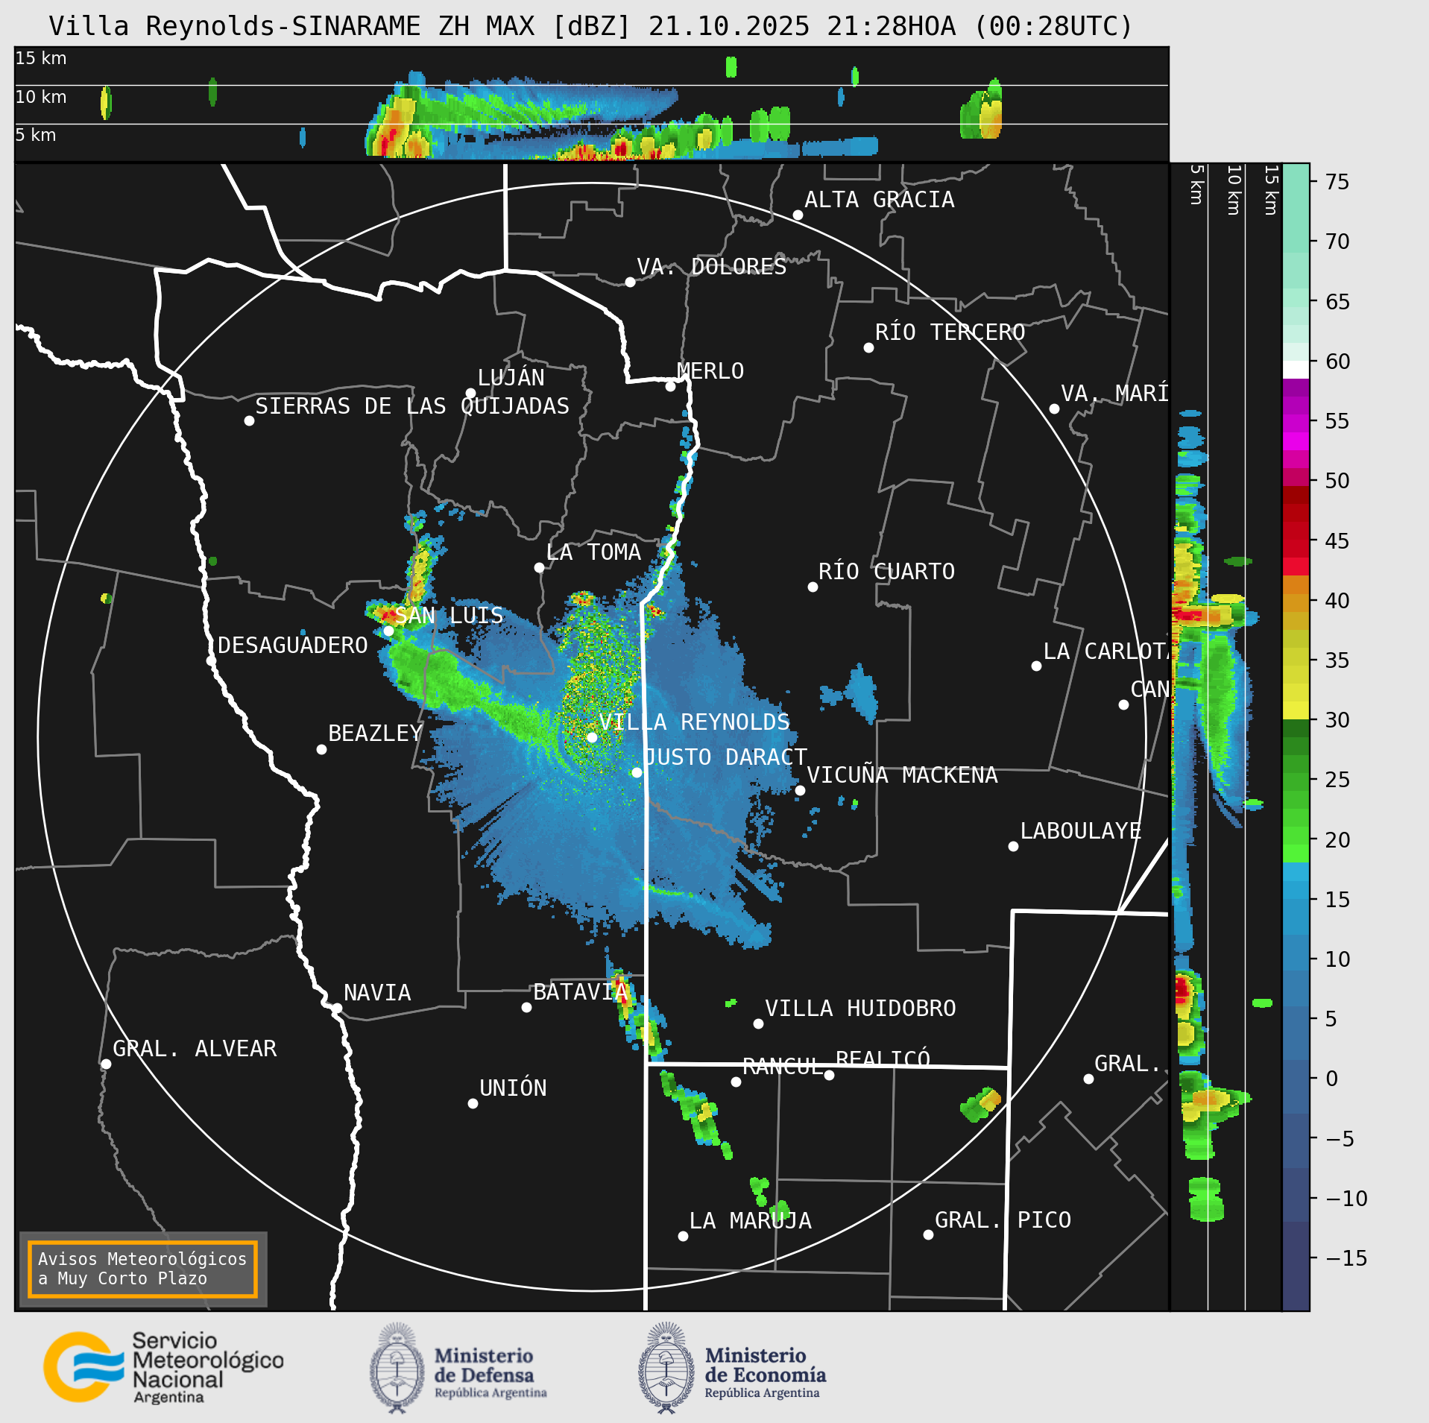The image size is (1429, 1423).
Task: Click the Gral. Alvear city marker
Action: pyautogui.click(x=106, y=1064)
